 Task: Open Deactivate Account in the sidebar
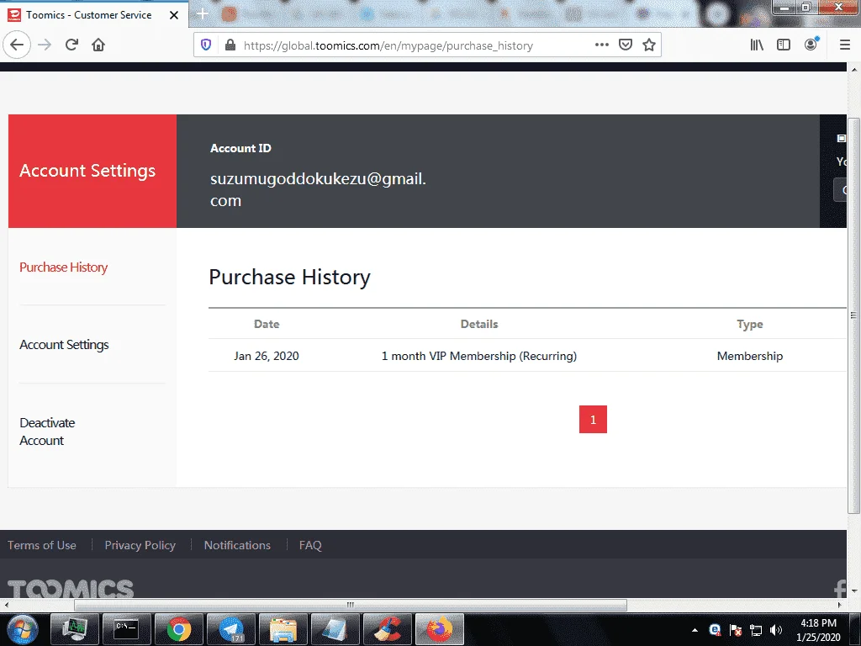tap(47, 432)
